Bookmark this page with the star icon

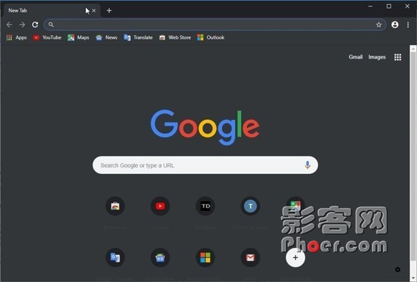coord(379,25)
